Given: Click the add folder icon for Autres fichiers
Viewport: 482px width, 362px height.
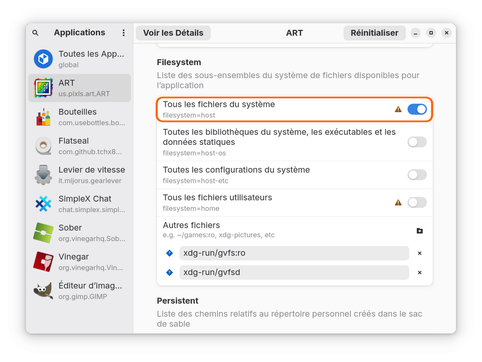Looking at the screenshot, I should coord(419,231).
